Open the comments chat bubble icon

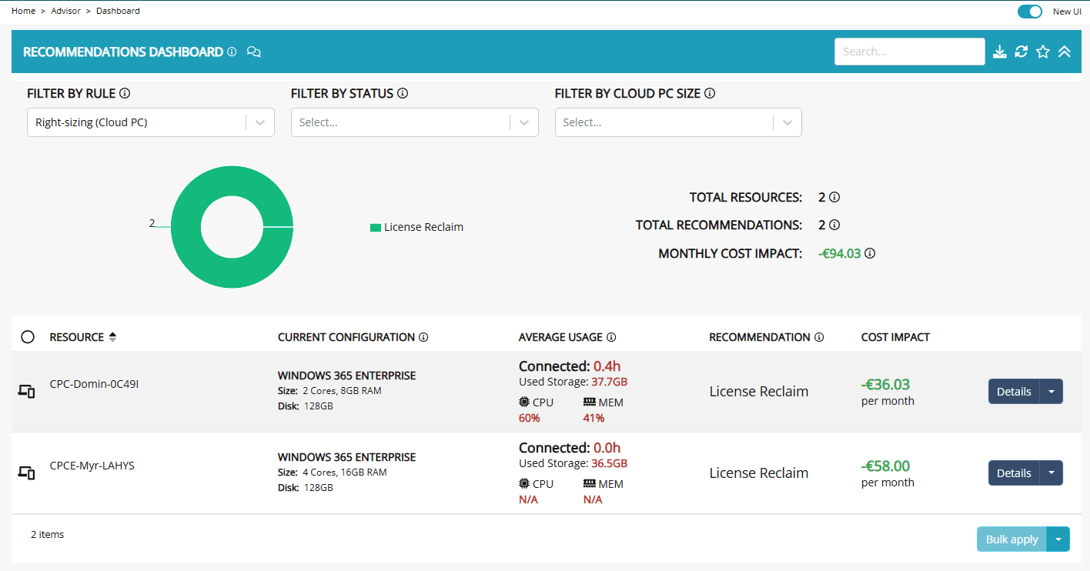pyautogui.click(x=254, y=52)
